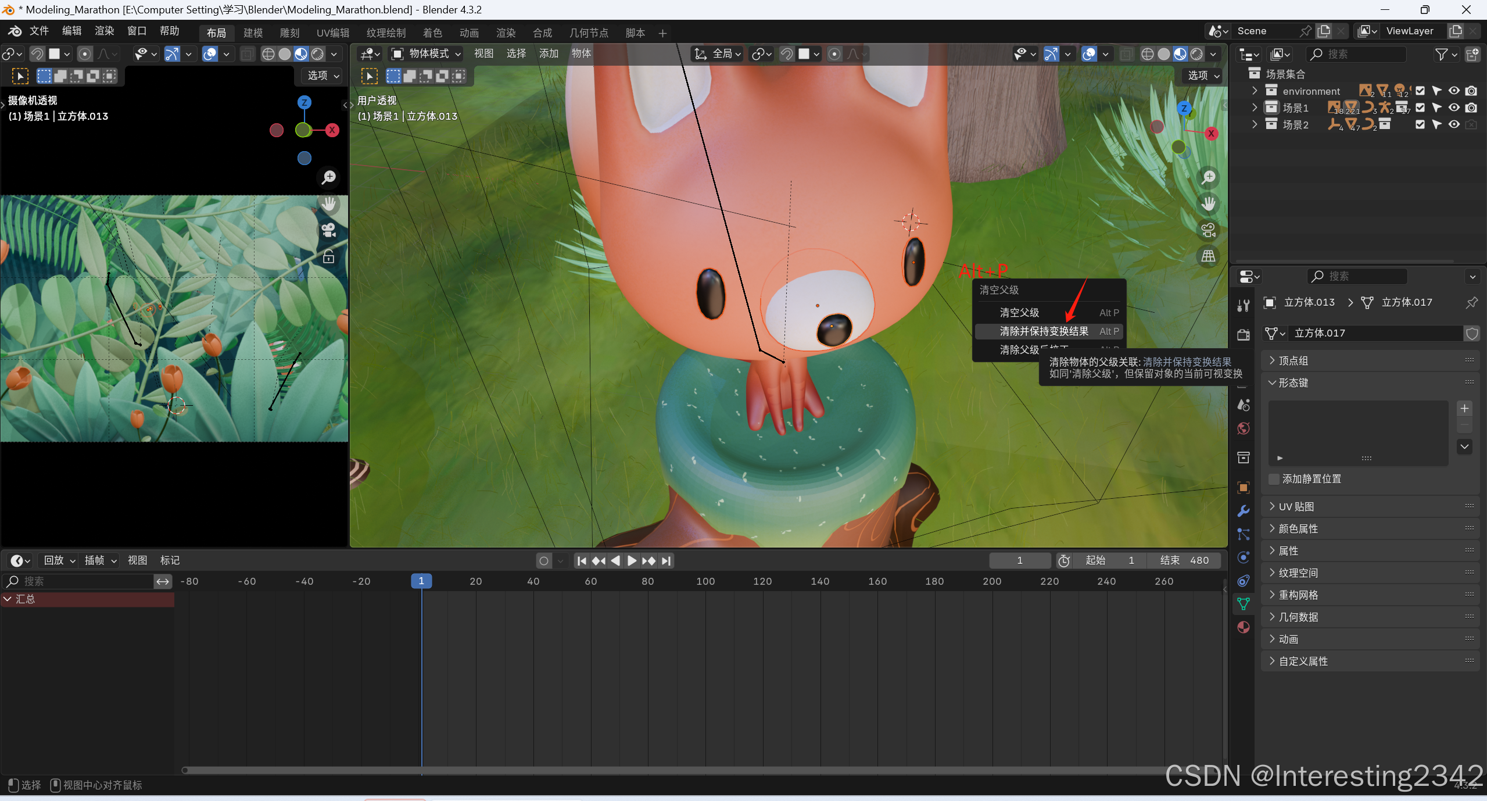Expand the 顶点组 panel

click(x=1293, y=361)
